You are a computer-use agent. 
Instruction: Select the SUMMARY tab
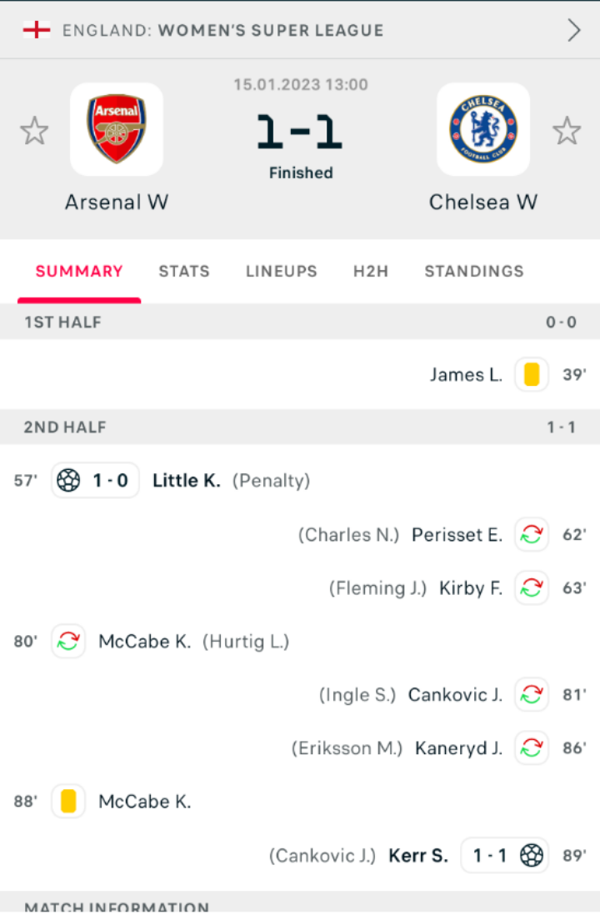click(79, 272)
